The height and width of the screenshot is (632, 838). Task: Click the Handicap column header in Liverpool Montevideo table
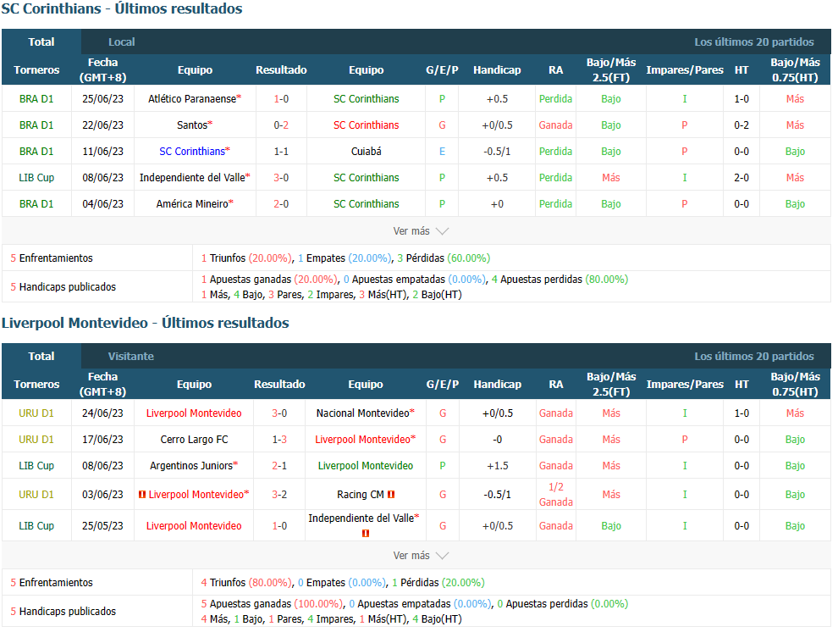click(x=498, y=385)
